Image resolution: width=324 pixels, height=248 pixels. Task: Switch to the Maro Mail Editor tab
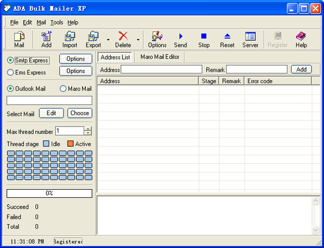point(160,57)
